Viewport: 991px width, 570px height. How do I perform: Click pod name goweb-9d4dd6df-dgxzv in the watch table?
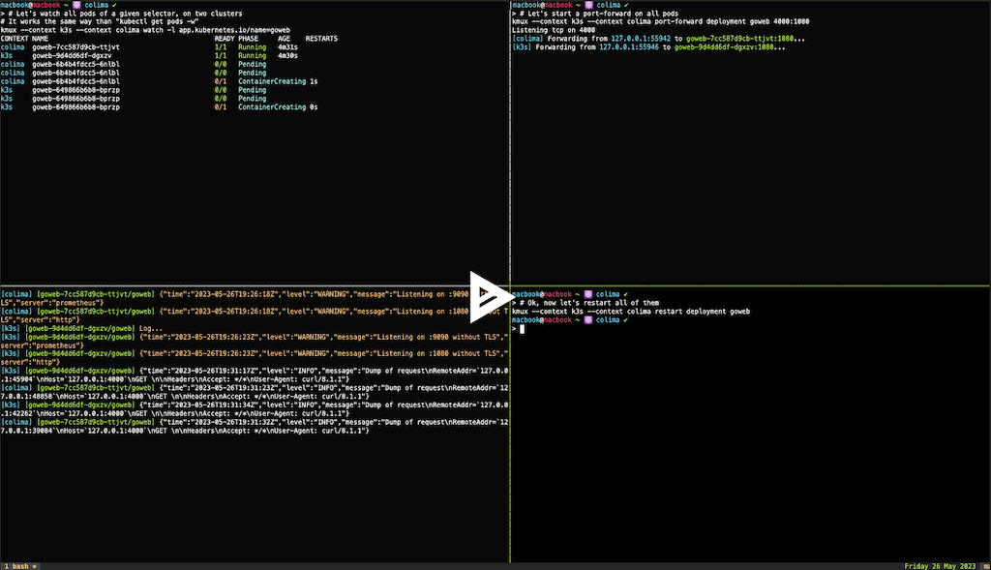[72, 55]
